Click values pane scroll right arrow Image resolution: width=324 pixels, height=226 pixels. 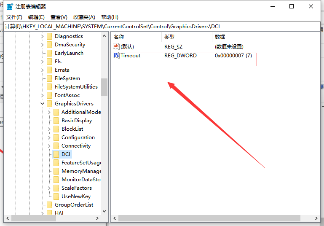316,218
